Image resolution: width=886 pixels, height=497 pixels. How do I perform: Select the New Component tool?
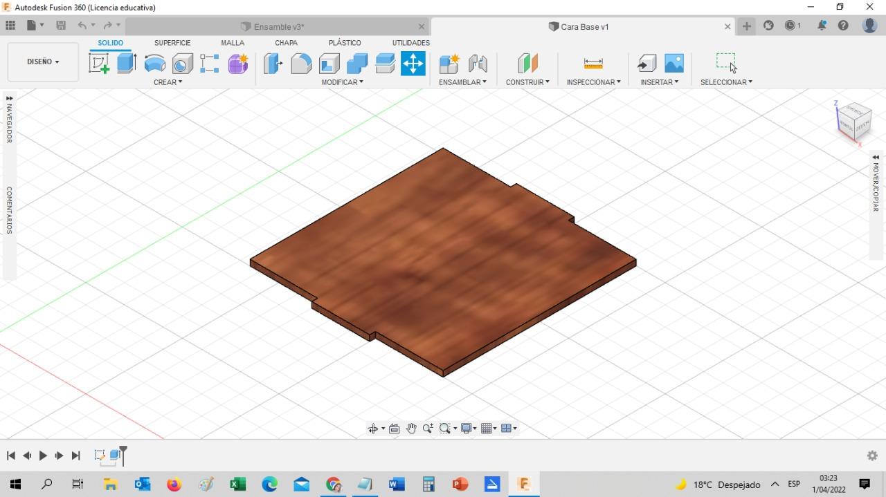click(x=449, y=64)
